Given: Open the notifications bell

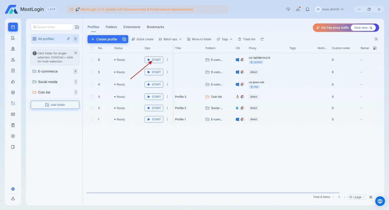Looking at the screenshot, I should coord(308,9).
